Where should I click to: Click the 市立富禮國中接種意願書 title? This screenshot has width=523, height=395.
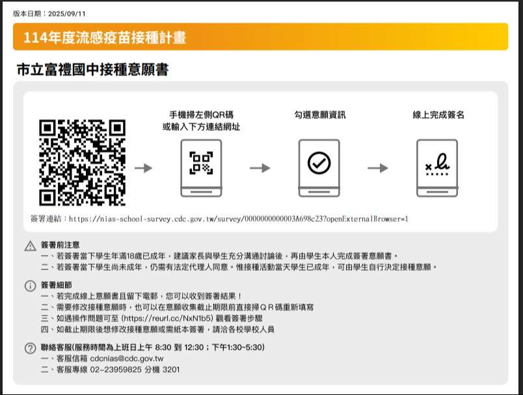pyautogui.click(x=92, y=70)
